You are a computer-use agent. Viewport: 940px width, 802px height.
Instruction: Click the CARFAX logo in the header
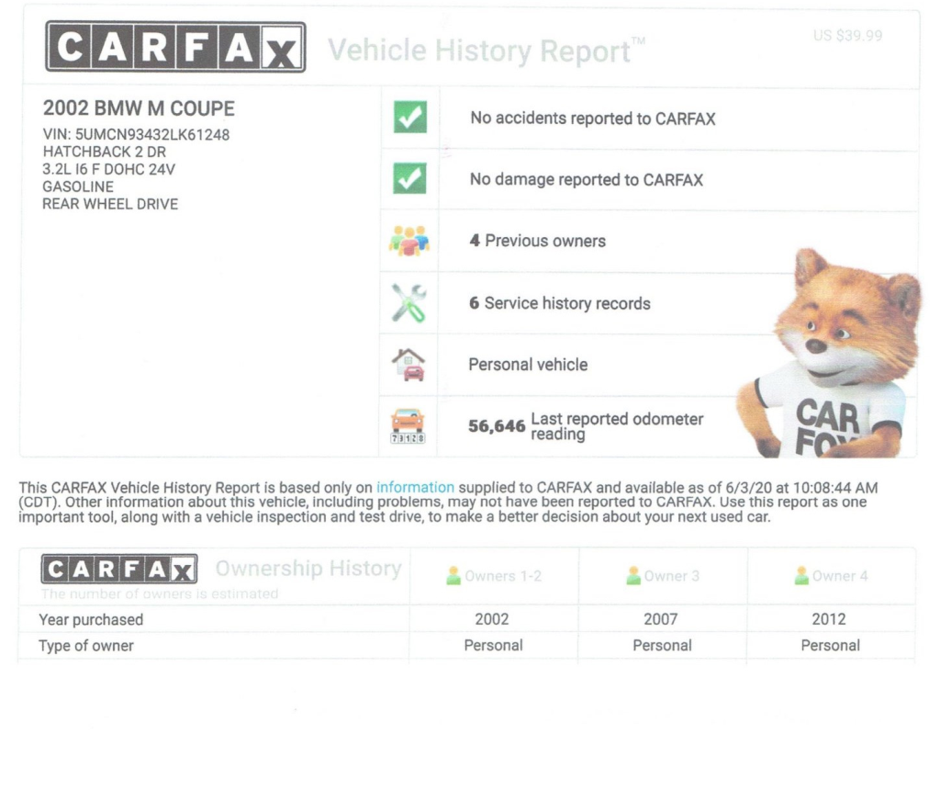(x=175, y=47)
